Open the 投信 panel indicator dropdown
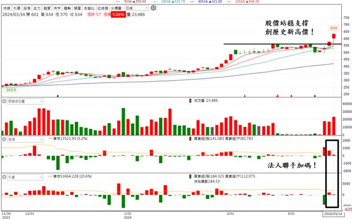Viewport: 352px width, 219px height. point(25,139)
